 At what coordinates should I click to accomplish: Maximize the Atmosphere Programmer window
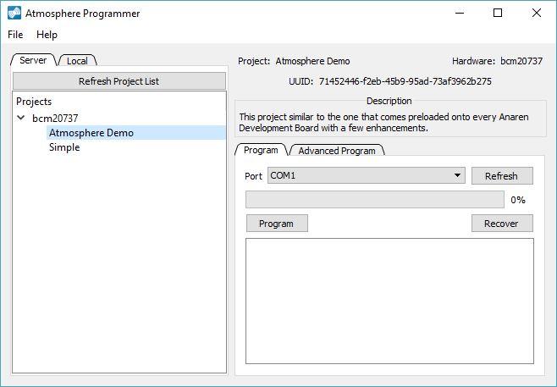pos(498,13)
